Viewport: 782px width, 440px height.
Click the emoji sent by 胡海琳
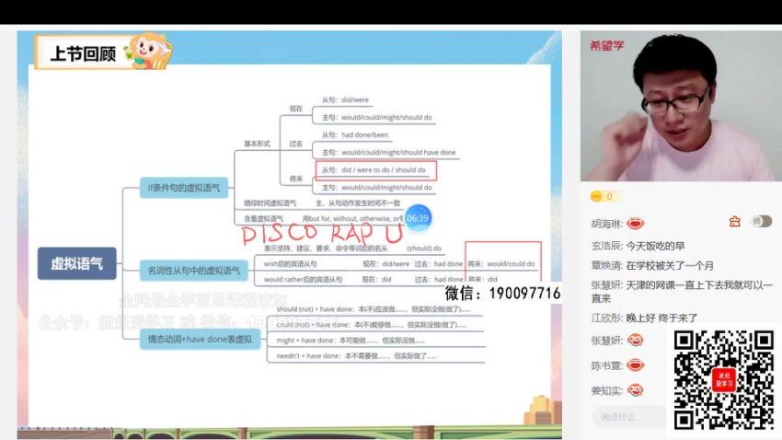tap(636, 224)
